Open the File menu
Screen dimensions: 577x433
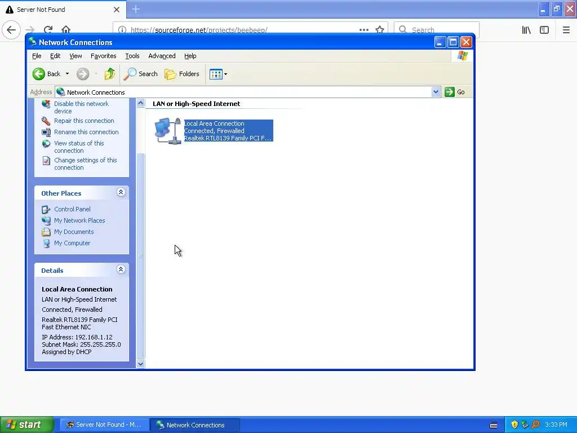click(x=37, y=56)
